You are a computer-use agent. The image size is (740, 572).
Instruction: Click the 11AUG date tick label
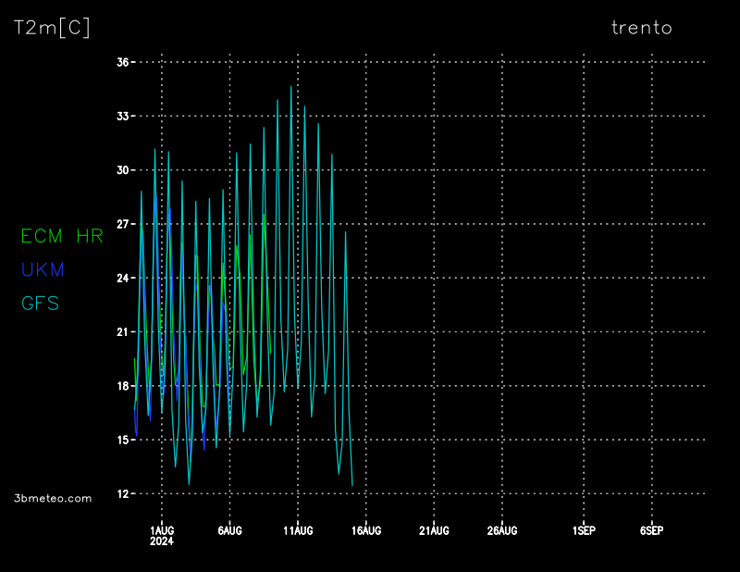point(298,530)
